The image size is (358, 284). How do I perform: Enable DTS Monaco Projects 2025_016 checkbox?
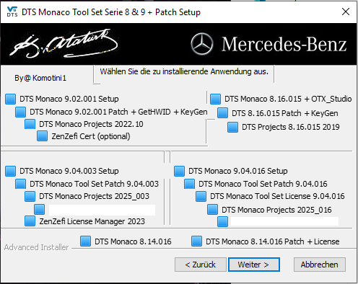tap(212, 210)
